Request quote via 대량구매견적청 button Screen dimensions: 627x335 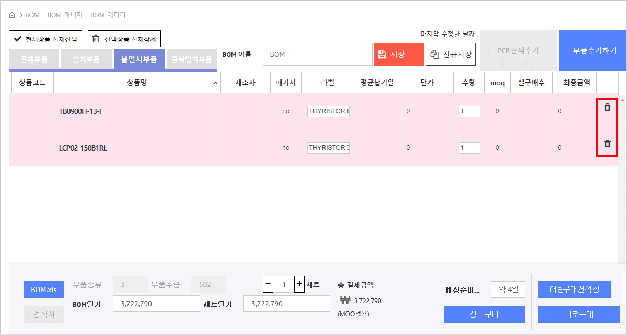(x=574, y=289)
